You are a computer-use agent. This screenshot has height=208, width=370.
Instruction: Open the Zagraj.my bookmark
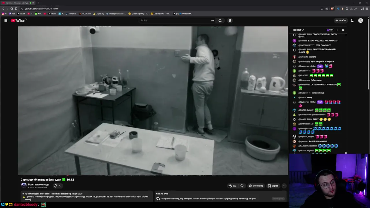click(x=99, y=14)
